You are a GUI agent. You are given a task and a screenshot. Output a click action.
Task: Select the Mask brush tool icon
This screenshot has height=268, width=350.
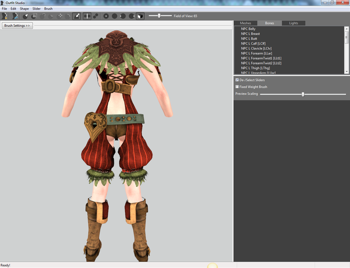coord(34,16)
